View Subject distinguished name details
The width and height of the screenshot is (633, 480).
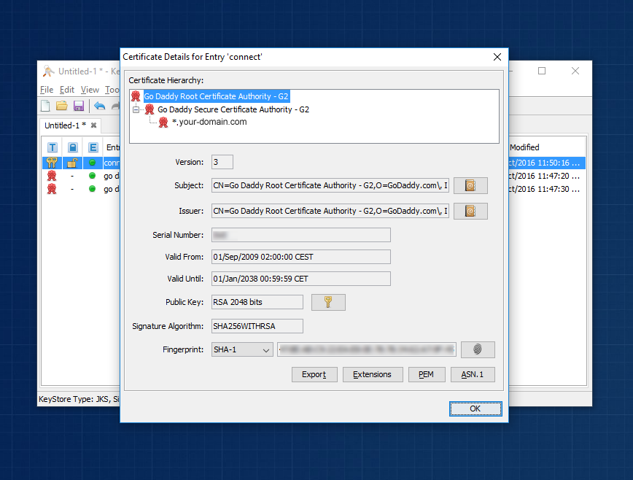[x=470, y=185]
